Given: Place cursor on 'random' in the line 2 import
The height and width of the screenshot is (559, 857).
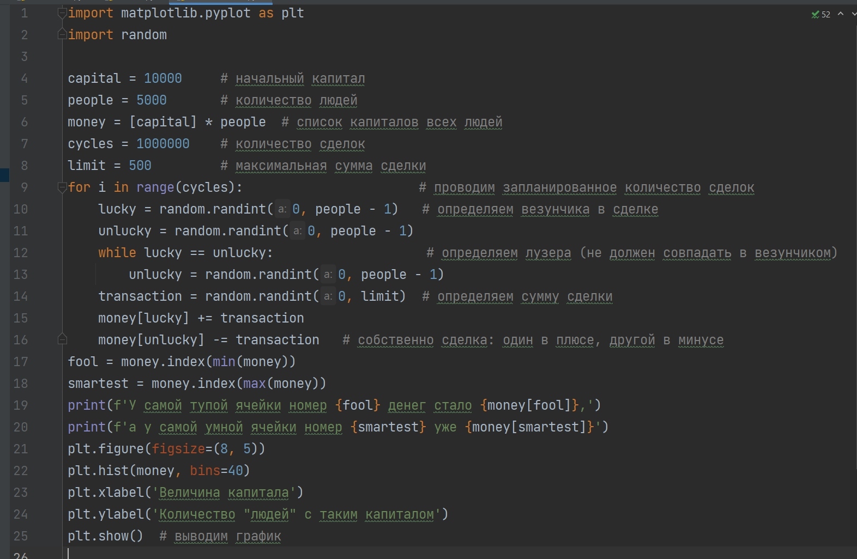Looking at the screenshot, I should [x=144, y=35].
